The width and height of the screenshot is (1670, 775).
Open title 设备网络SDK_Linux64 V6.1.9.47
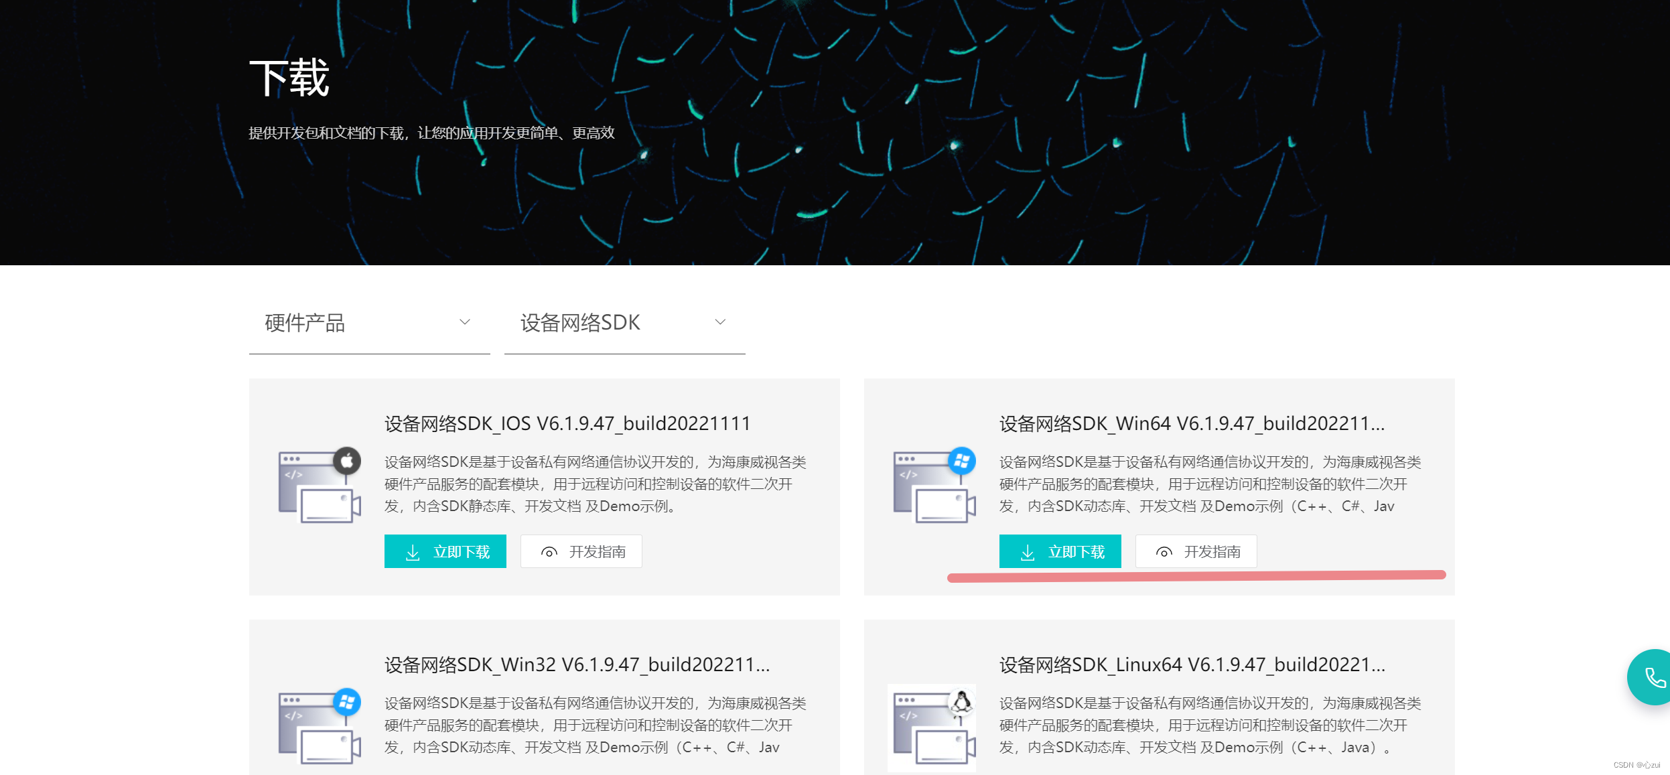point(1192,664)
